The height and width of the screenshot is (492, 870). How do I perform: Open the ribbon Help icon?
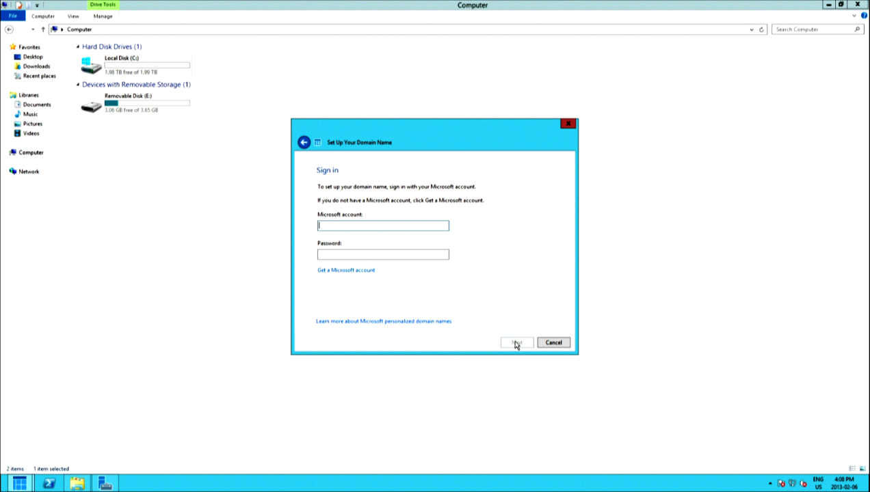pos(864,16)
